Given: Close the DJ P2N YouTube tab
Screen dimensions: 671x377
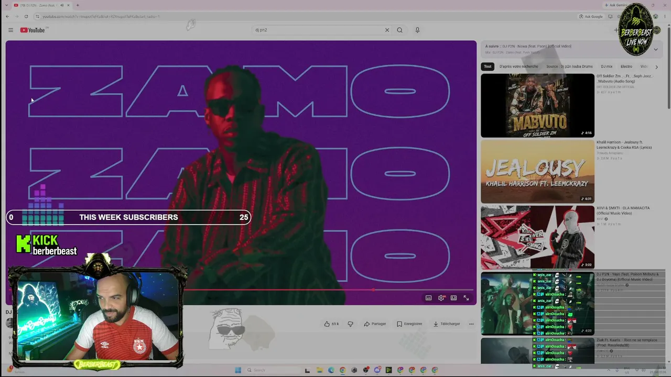Looking at the screenshot, I should click(69, 5).
